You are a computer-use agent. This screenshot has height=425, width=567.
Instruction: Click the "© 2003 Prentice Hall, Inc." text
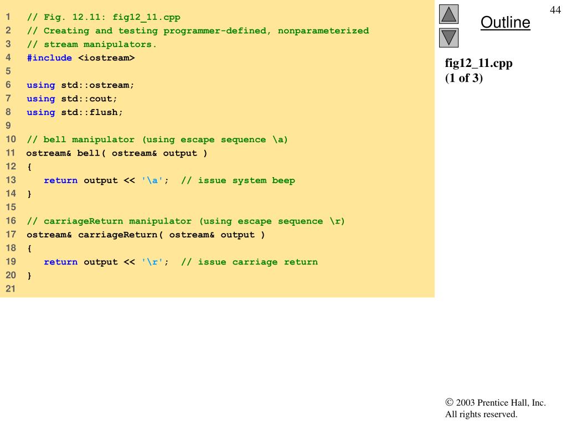[496, 403]
